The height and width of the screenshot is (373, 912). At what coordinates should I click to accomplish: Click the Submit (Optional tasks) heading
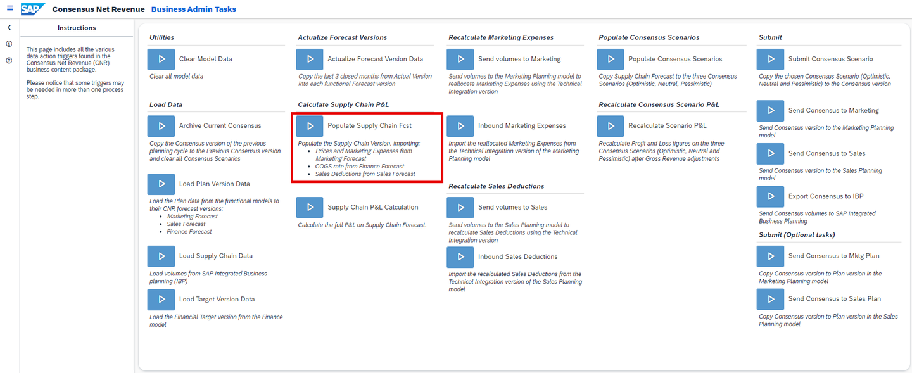(x=797, y=235)
